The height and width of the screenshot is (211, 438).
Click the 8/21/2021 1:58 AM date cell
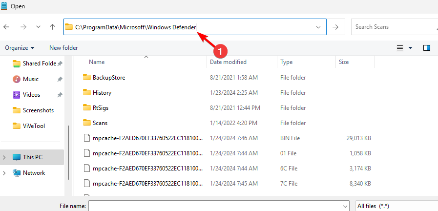coord(234,77)
